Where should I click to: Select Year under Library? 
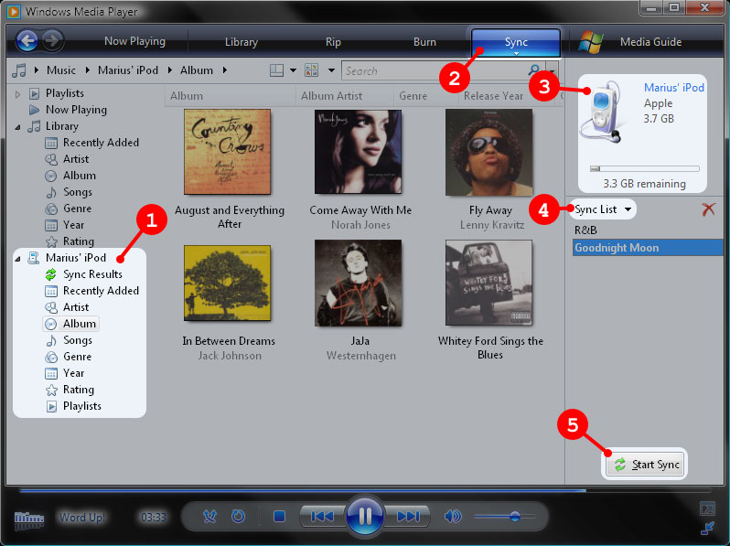tap(73, 225)
